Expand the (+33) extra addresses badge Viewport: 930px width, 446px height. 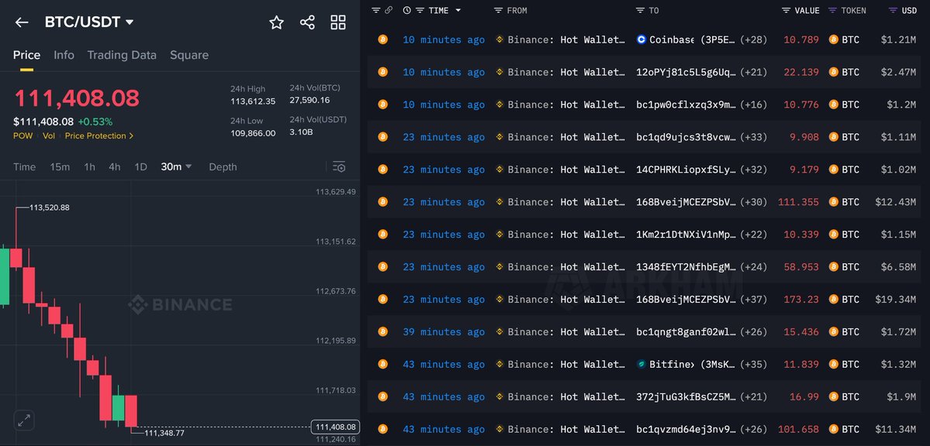point(755,137)
